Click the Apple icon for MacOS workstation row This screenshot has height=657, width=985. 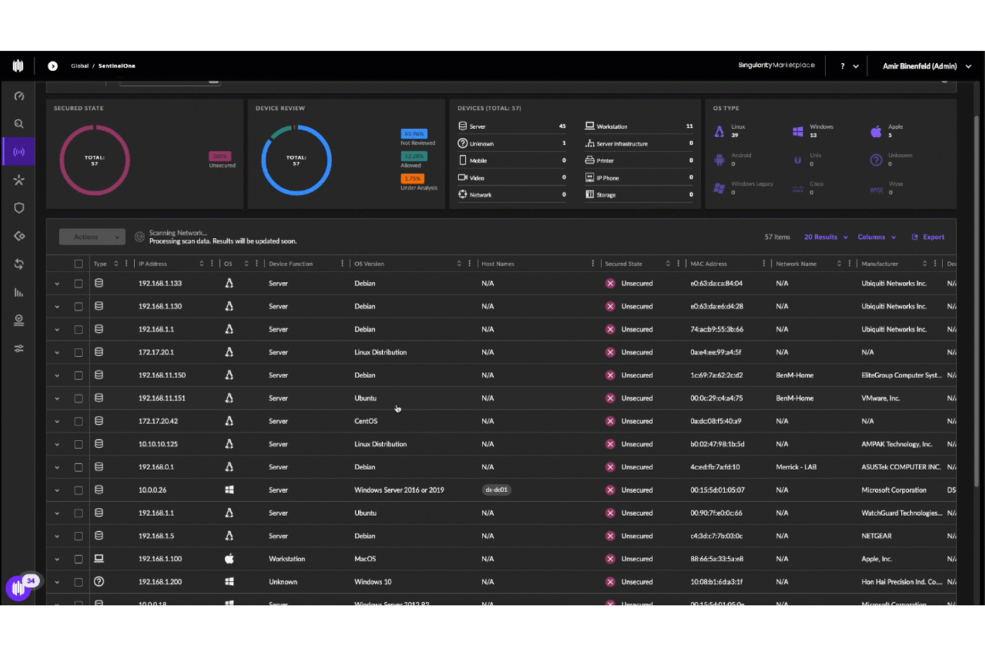[x=230, y=558]
